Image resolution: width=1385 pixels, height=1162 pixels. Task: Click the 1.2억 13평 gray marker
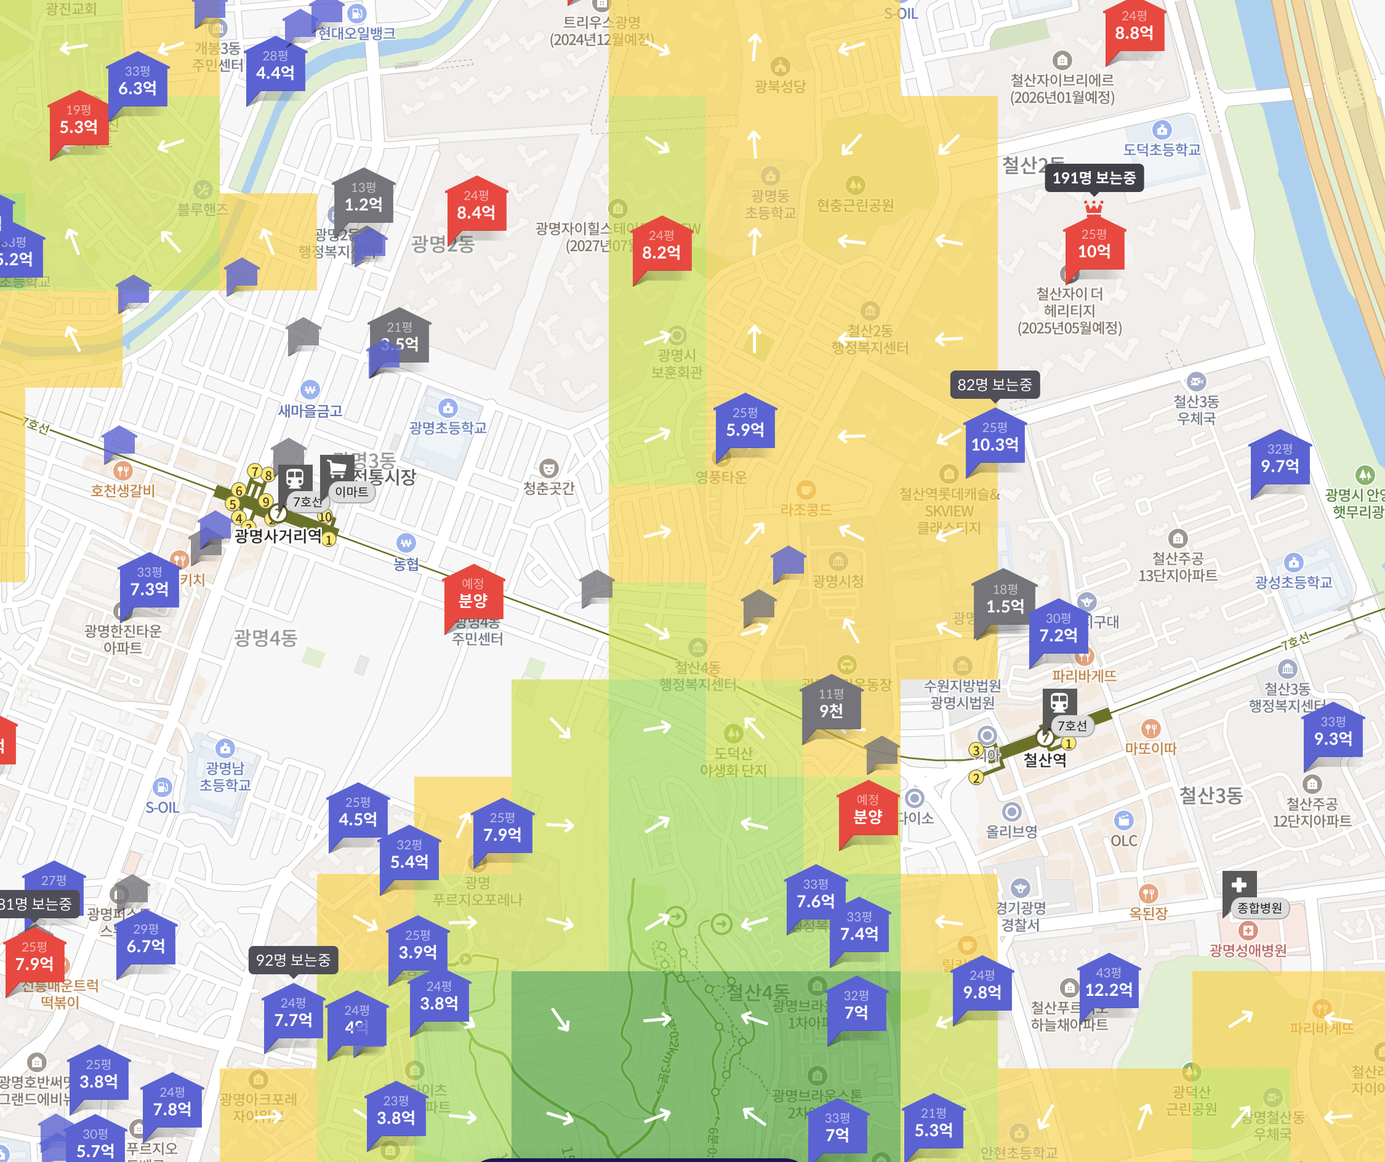[363, 199]
